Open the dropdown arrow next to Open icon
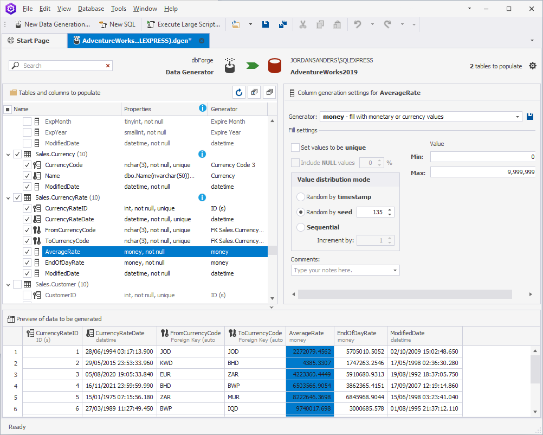This screenshot has height=435, width=543. point(250,24)
